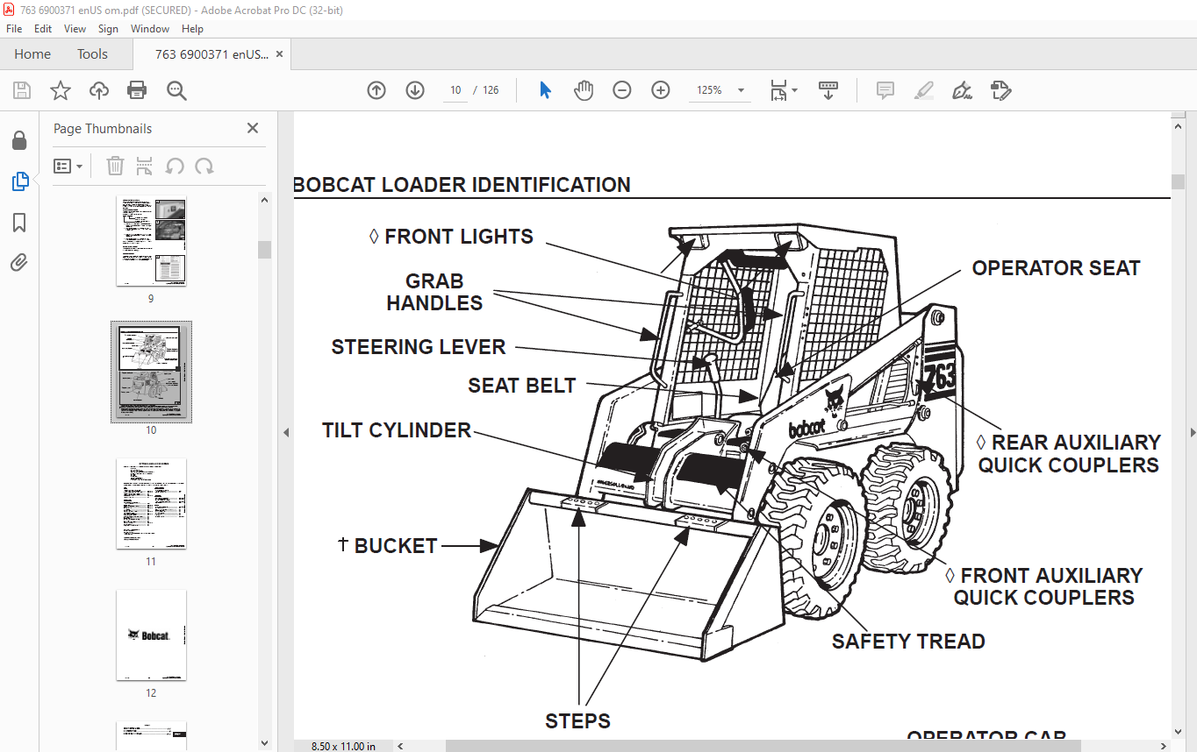The height and width of the screenshot is (752, 1197).
Task: Click the Save file icon
Action: click(22, 90)
